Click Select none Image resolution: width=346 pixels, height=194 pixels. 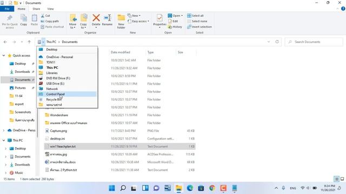[x=197, y=21]
